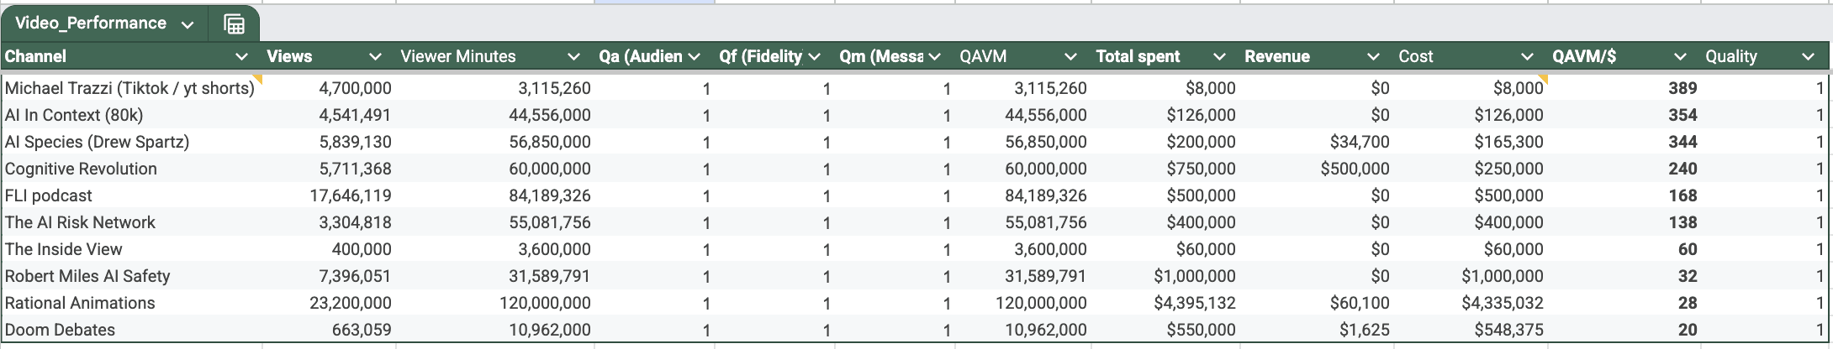Viewport: 1833px width, 349px height.
Task: Select the Cognitive Revolution channel cell
Action: tap(81, 169)
